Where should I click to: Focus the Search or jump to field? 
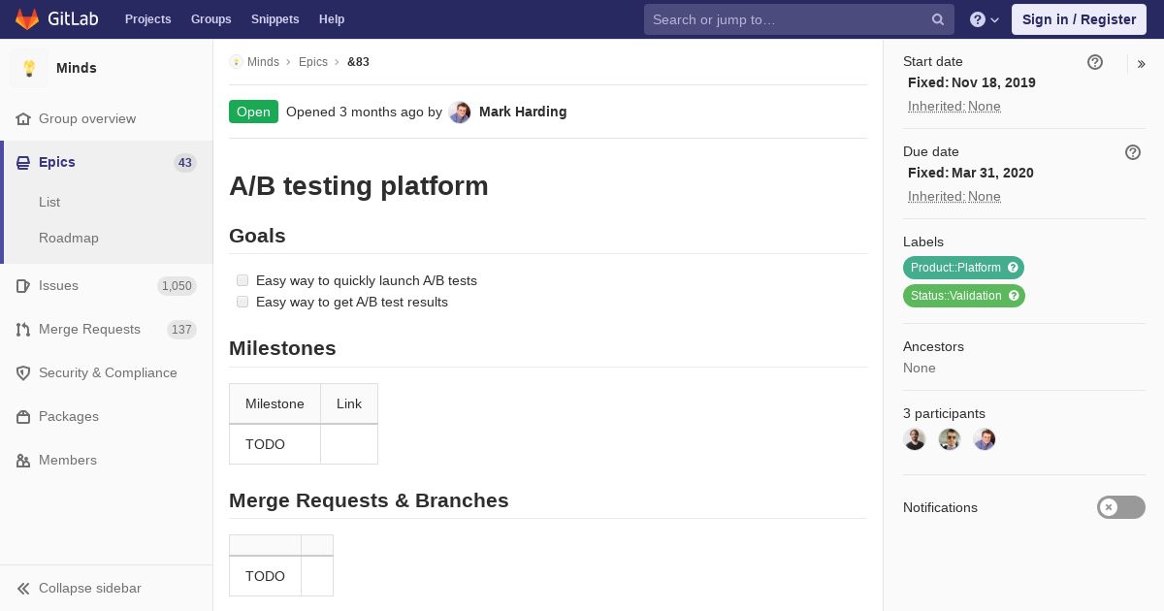(799, 19)
